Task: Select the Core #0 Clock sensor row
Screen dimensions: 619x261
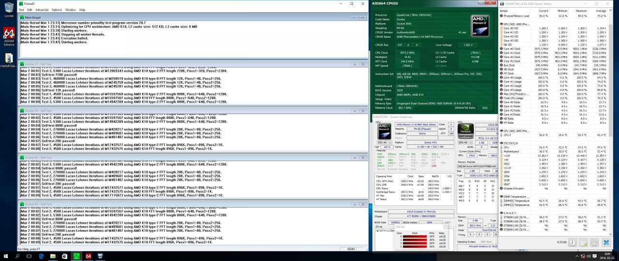Action: (x=554, y=49)
